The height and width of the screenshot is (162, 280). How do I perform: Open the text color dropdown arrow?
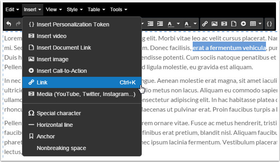point(178,24)
